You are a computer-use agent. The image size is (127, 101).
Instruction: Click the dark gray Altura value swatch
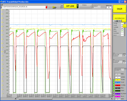[x=118, y=88]
